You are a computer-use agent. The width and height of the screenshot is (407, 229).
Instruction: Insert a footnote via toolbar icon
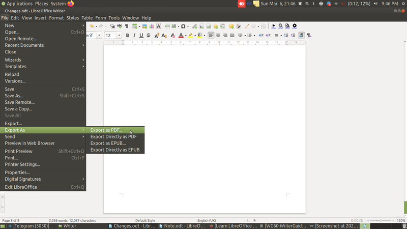(x=201, y=26)
